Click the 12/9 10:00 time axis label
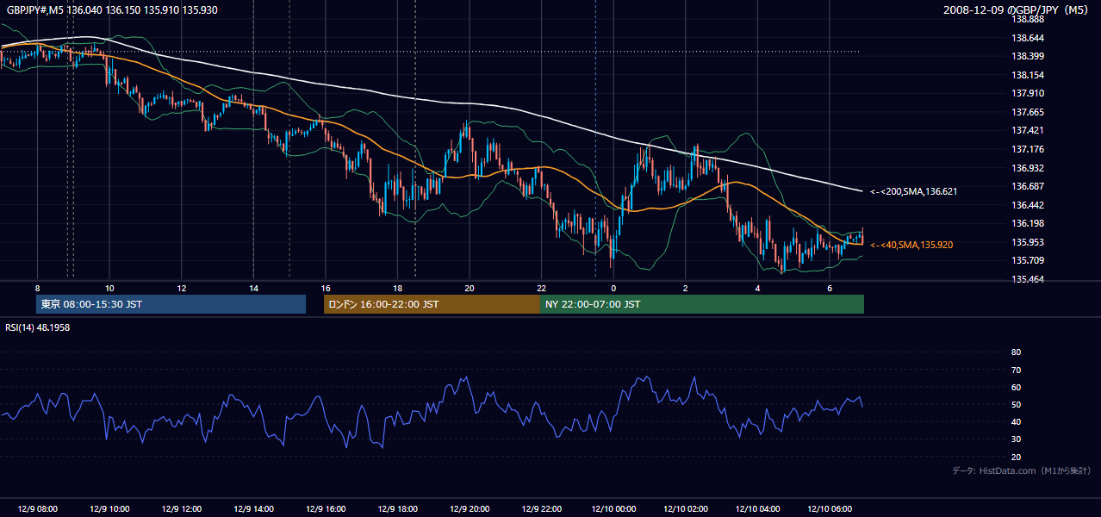1101x517 pixels. point(109,509)
